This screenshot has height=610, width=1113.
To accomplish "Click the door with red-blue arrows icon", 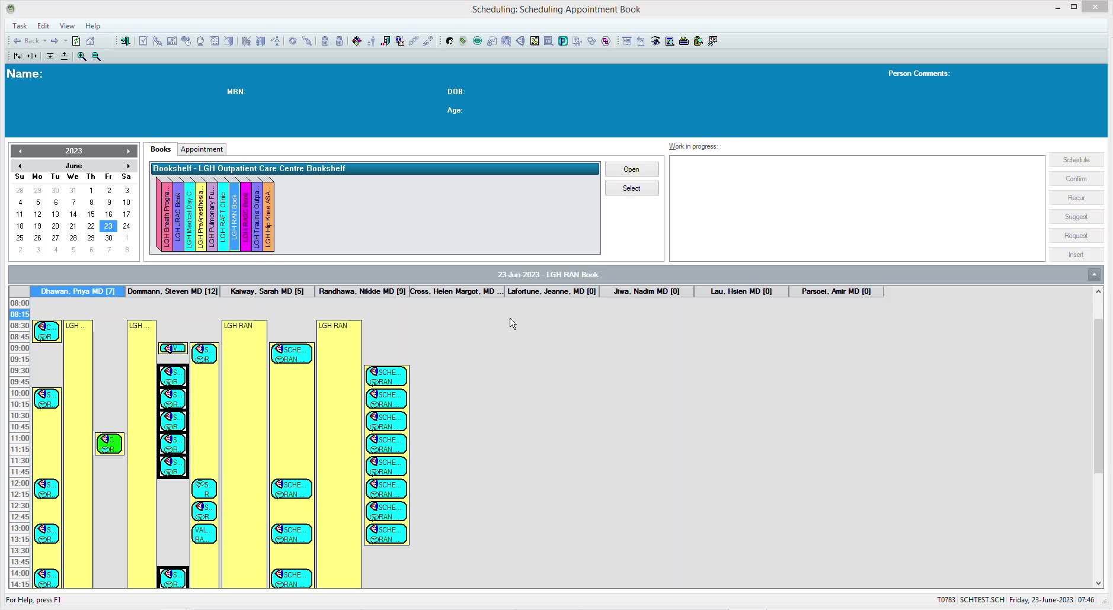I will (x=385, y=41).
